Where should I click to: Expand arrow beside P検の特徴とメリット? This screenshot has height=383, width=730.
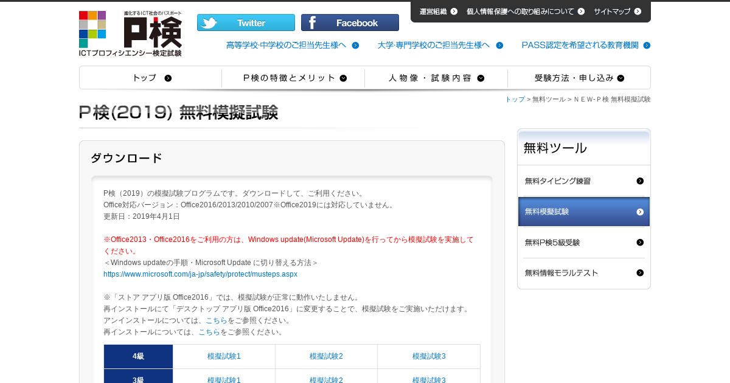tap(343, 78)
